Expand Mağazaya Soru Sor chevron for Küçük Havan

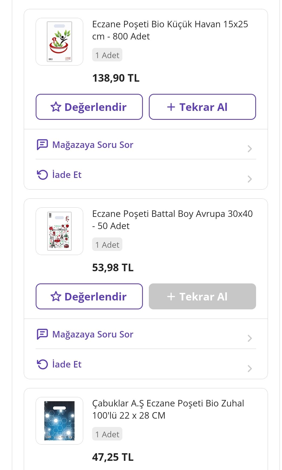[250, 149]
